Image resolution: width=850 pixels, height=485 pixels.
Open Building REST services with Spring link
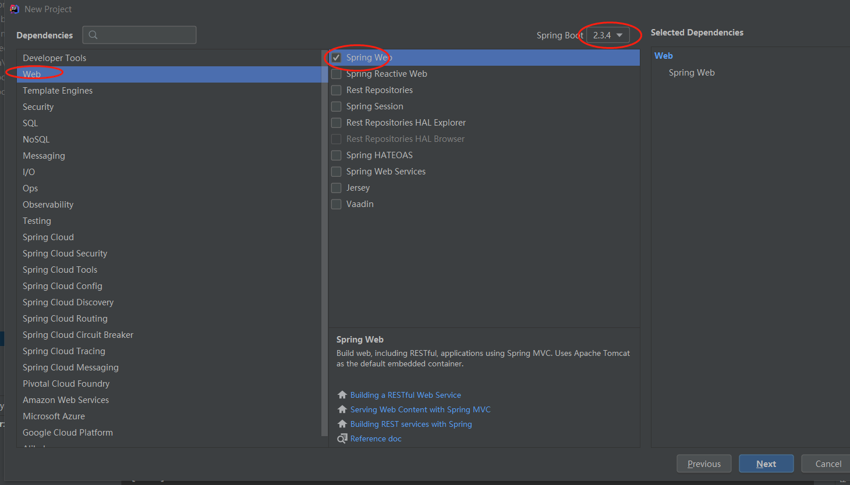click(411, 424)
